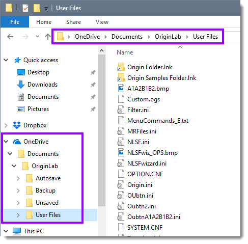Click the pin icon next to Pictures

[x=93, y=109]
